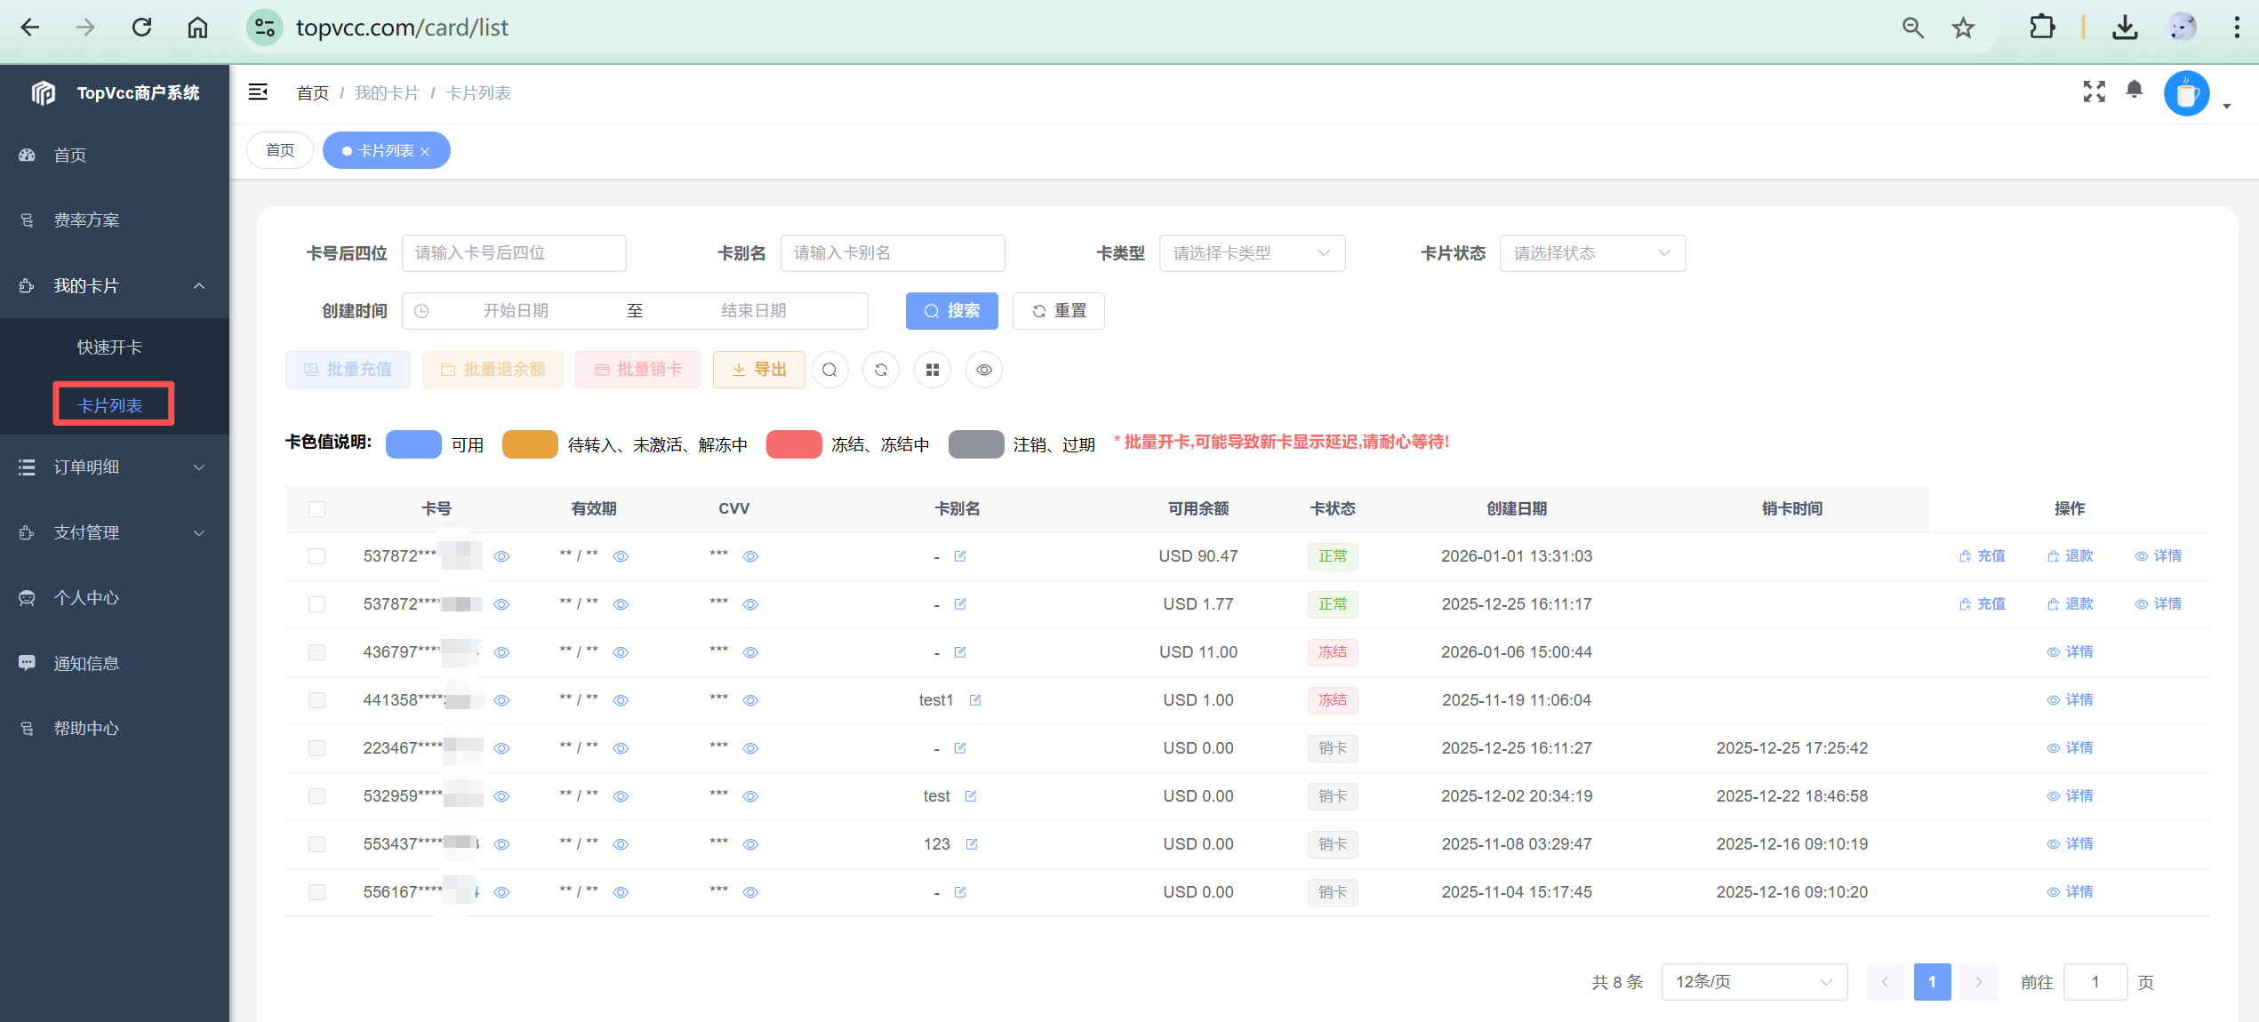Open 快速开卡 in the sidebar
This screenshot has width=2259, height=1022.
[x=109, y=347]
